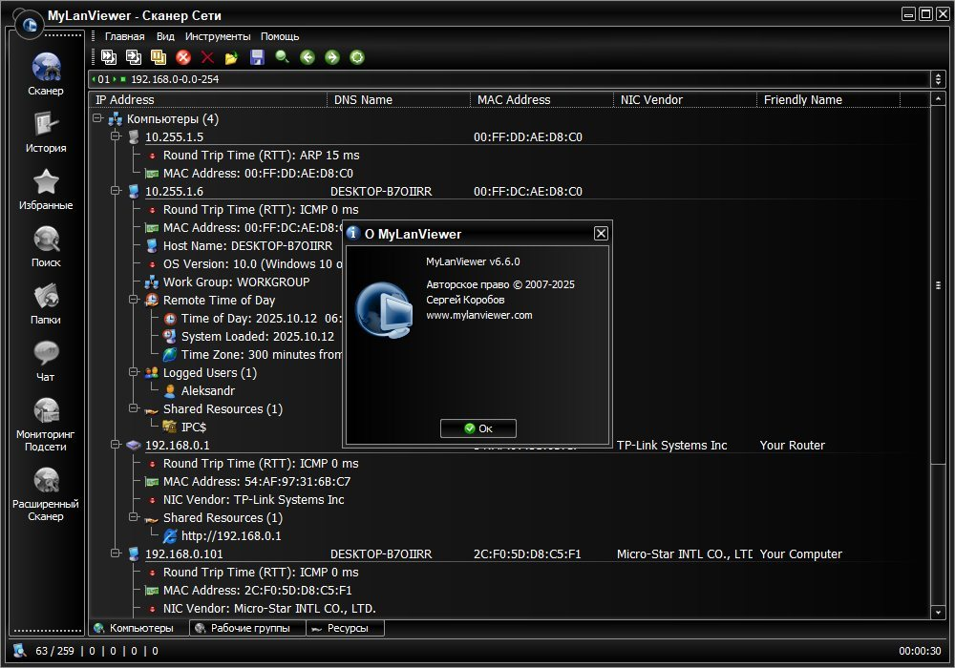955x668 pixels.
Task: Open a file with the yellow folder icon
Action: pyautogui.click(x=231, y=58)
